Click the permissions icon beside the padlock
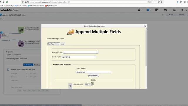The width and height of the screenshot is (188, 106). click(x=28, y=2)
